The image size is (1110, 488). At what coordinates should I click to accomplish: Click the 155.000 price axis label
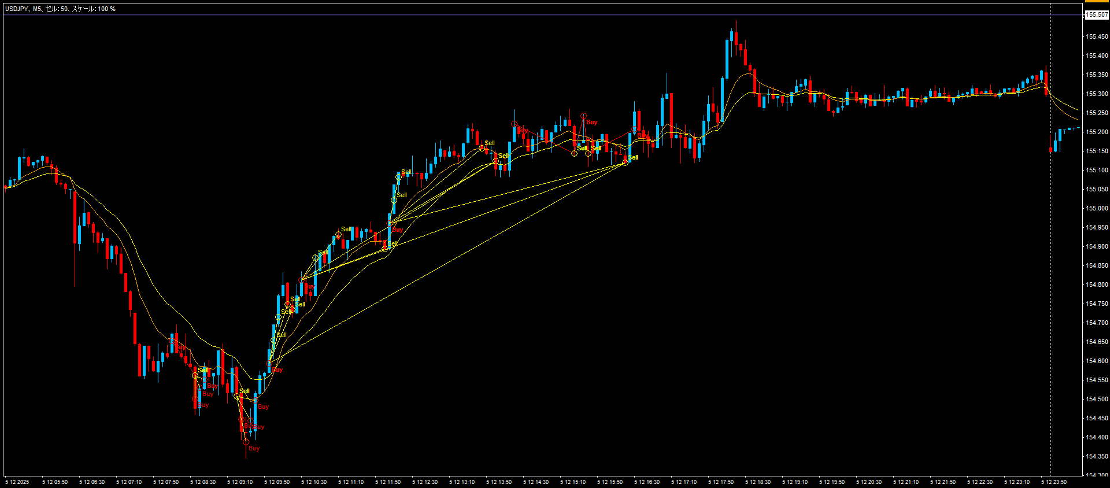(x=1097, y=208)
